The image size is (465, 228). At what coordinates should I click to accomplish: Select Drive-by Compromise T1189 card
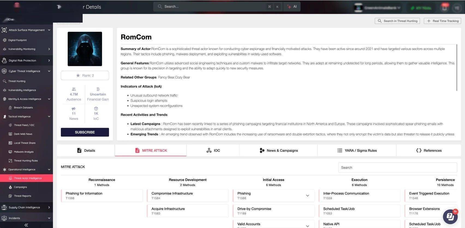(274, 211)
